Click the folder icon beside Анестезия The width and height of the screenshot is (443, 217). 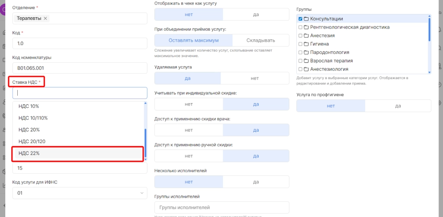pos(306,36)
